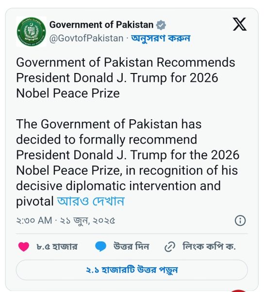Click the date ২১ জুন, ২০২৫
The height and width of the screenshot is (292, 264).
pos(87,220)
